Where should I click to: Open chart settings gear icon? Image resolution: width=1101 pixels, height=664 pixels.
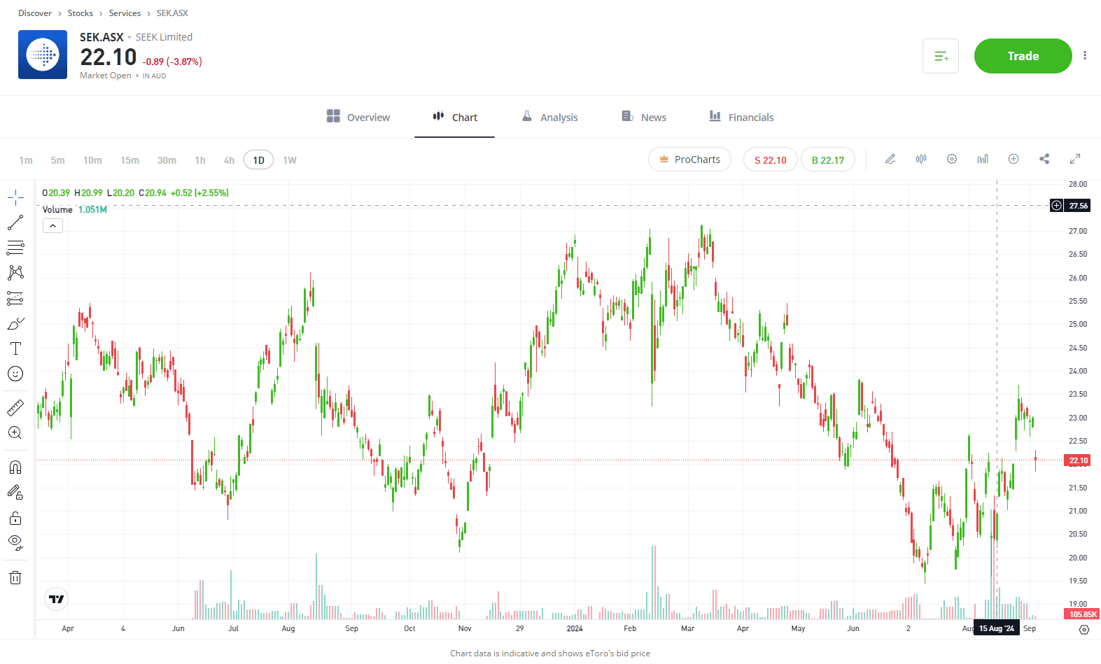pyautogui.click(x=952, y=159)
